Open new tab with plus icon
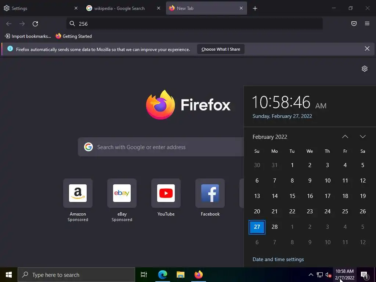This screenshot has width=376, height=282. click(x=255, y=8)
